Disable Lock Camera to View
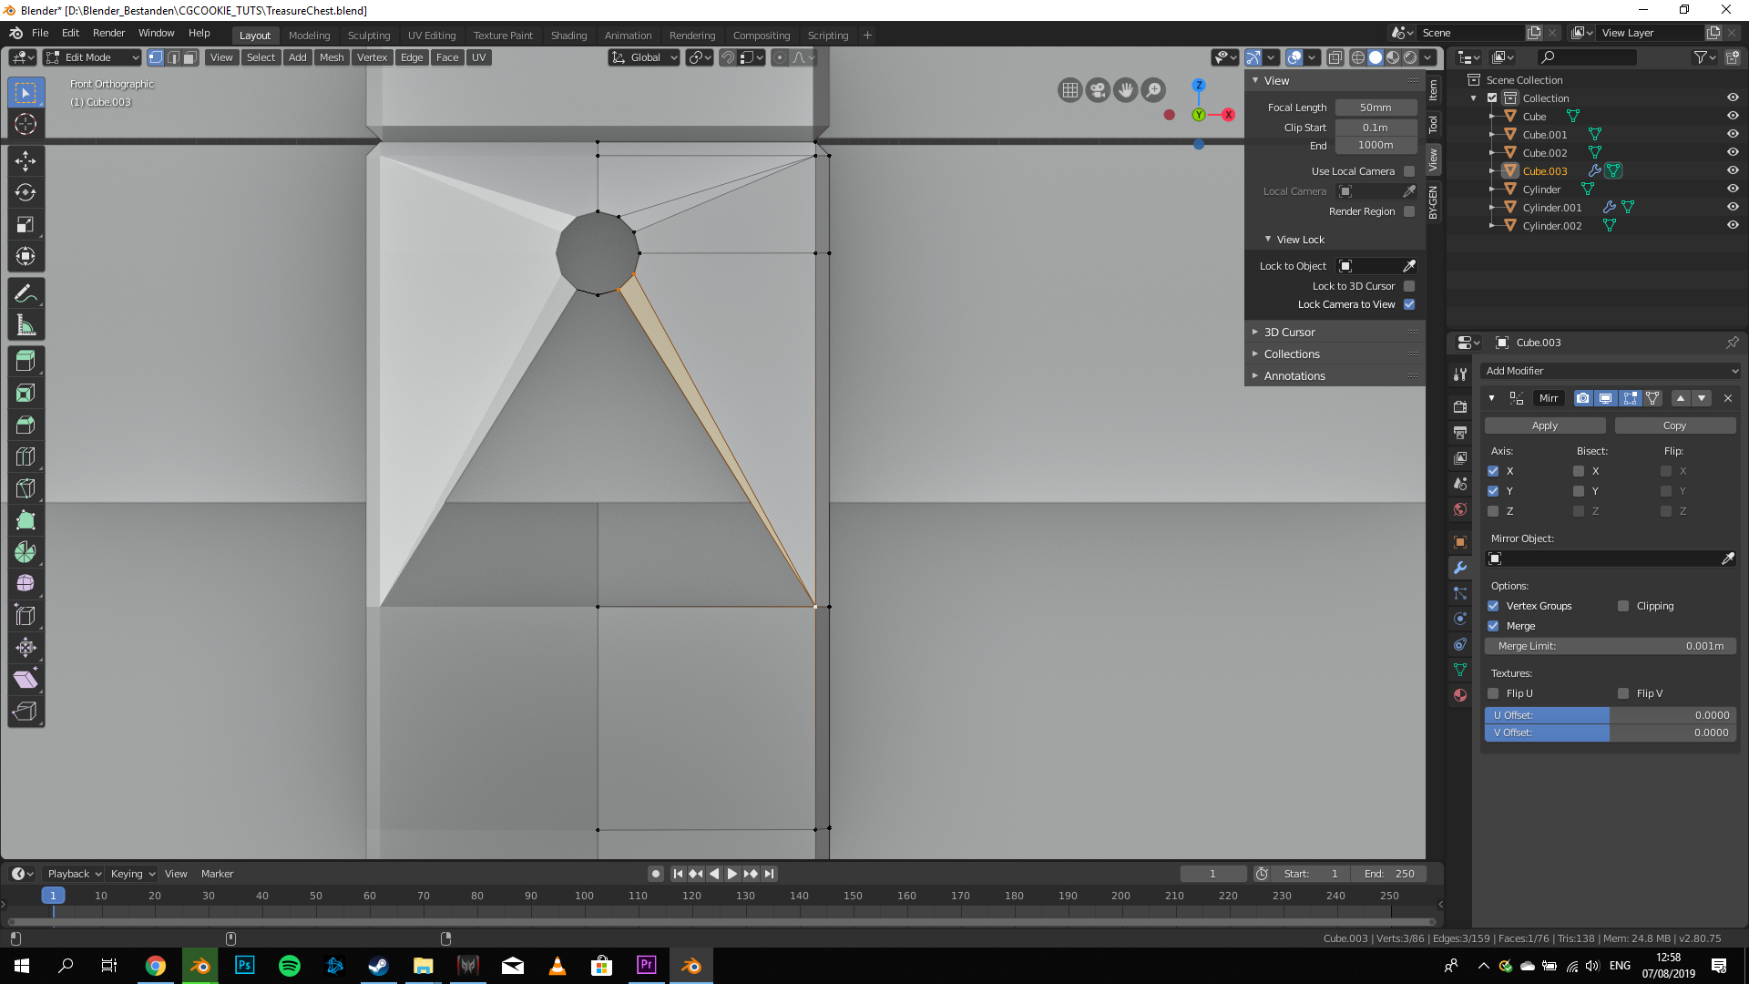Screen dimensions: 1749x984 point(1409,304)
